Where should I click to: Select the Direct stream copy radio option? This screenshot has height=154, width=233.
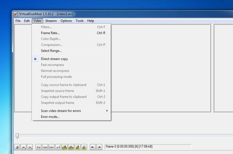tap(72, 59)
